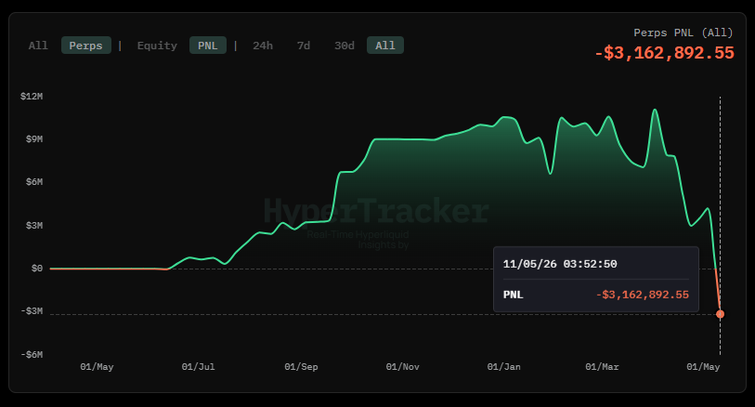The image size is (755, 407).
Task: Click the tooltip PNL value -$3,162,892.55
Action: click(x=643, y=295)
